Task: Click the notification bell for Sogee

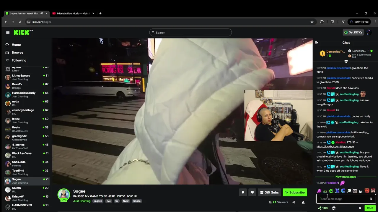Action: click(243, 192)
